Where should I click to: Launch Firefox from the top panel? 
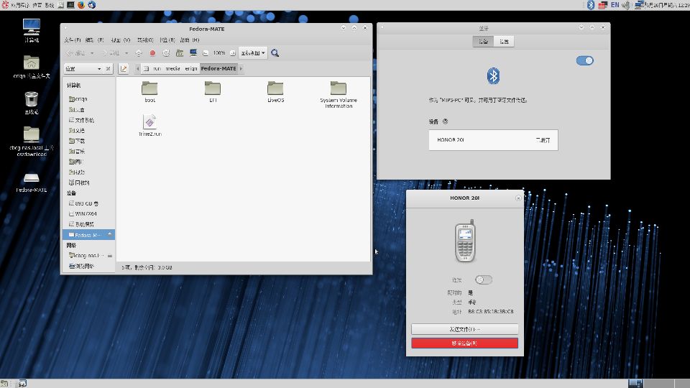[x=81, y=5]
